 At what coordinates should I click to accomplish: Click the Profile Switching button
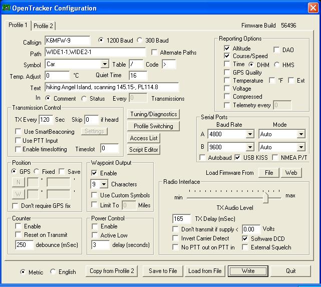pos(151,126)
